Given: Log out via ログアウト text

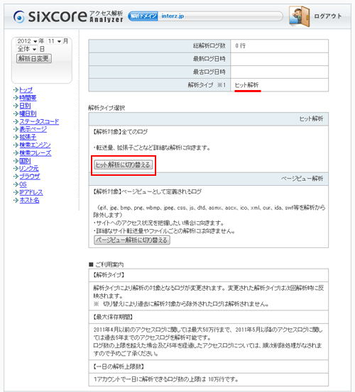Looking at the screenshot, I should (x=328, y=16).
